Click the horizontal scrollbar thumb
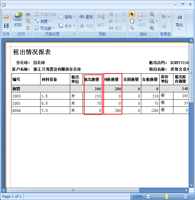The image size is (195, 200). tap(73, 190)
